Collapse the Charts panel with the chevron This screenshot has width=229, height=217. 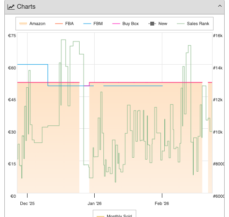pos(220,6)
